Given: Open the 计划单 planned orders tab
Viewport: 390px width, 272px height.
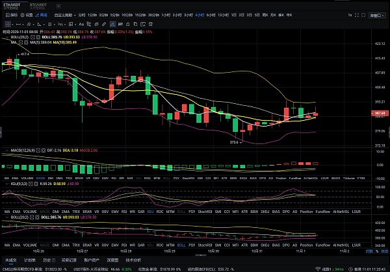Looking at the screenshot, I should tap(30, 260).
